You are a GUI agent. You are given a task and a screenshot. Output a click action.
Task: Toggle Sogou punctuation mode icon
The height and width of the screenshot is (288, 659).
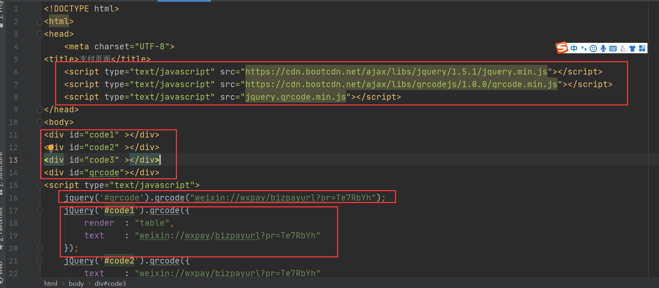coord(584,48)
